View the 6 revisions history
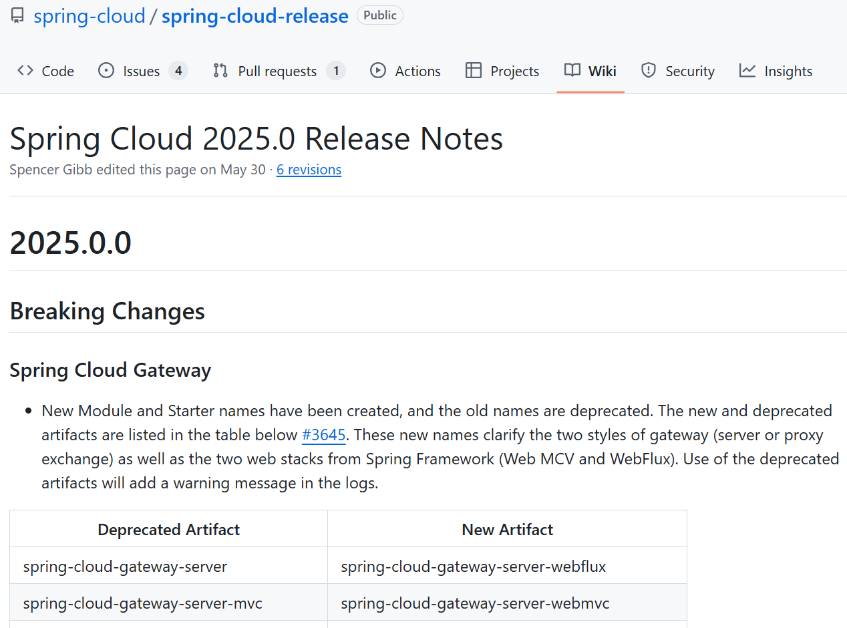Image resolution: width=847 pixels, height=628 pixels. pyautogui.click(x=309, y=170)
